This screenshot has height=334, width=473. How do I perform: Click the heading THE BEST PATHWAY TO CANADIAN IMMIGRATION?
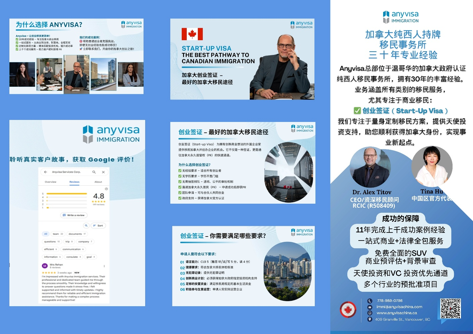(218, 58)
